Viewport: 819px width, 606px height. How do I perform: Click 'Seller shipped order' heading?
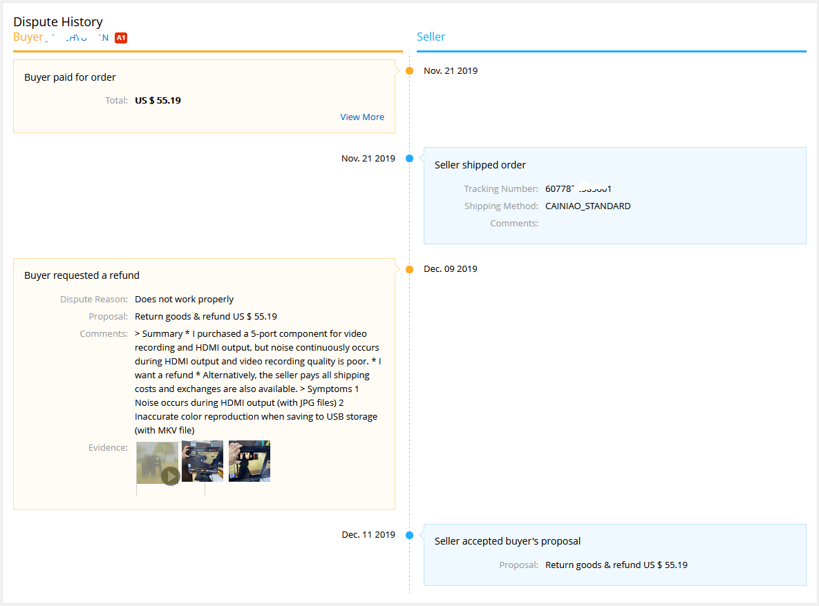click(480, 165)
